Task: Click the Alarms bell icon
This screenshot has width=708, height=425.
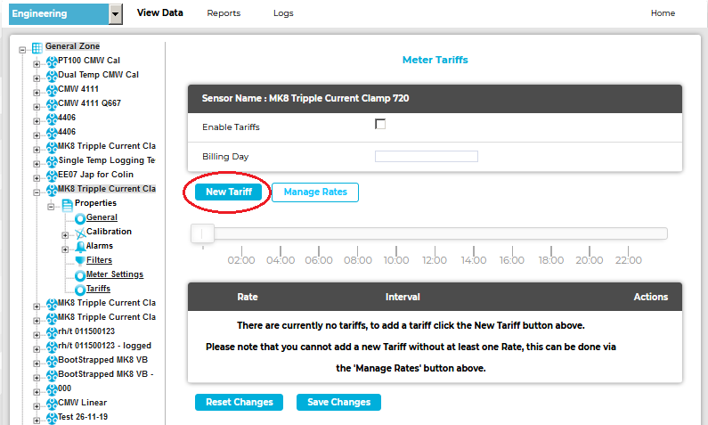Action: point(80,248)
